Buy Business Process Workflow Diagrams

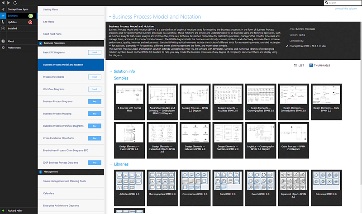click(95, 126)
